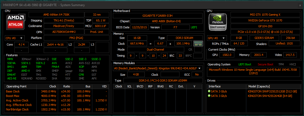Screen dimensions: 304x116
Task: Click the 4 / 4 core count field
Action: [21, 44]
